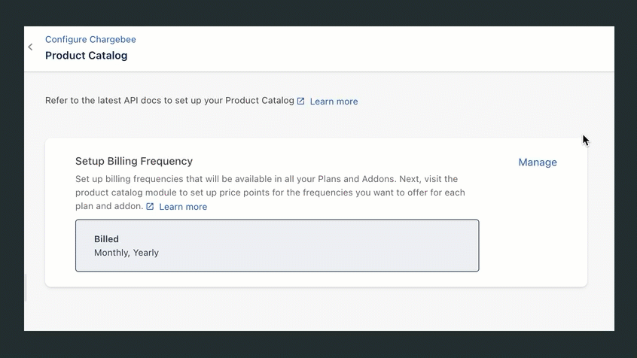
Task: Click the Product Catalog page title
Action: (86, 56)
